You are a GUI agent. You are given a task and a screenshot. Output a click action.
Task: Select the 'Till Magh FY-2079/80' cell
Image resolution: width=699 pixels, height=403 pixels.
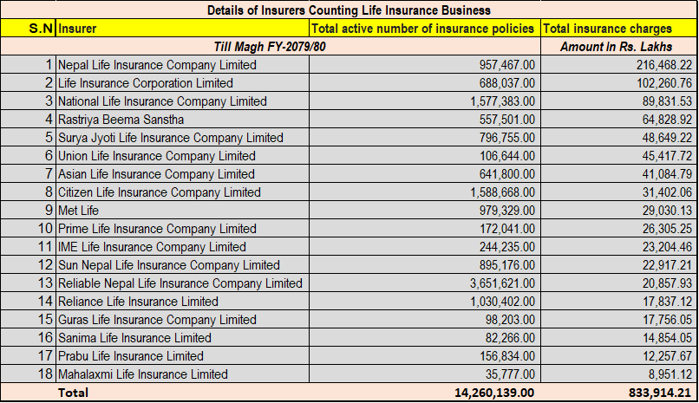click(272, 47)
